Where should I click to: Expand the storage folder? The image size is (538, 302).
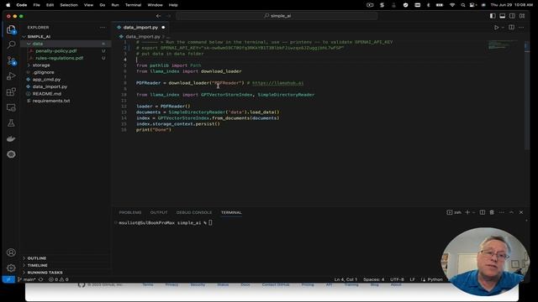point(41,65)
